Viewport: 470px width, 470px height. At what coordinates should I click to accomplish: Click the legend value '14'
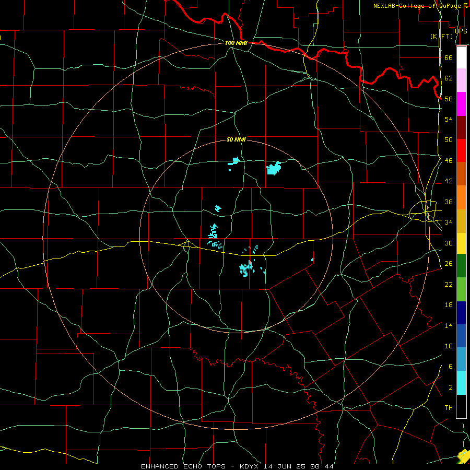point(449,325)
